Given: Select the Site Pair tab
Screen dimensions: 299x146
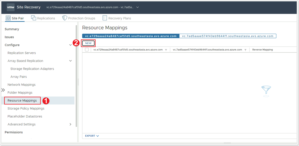Looking at the screenshot, I should (x=15, y=18).
